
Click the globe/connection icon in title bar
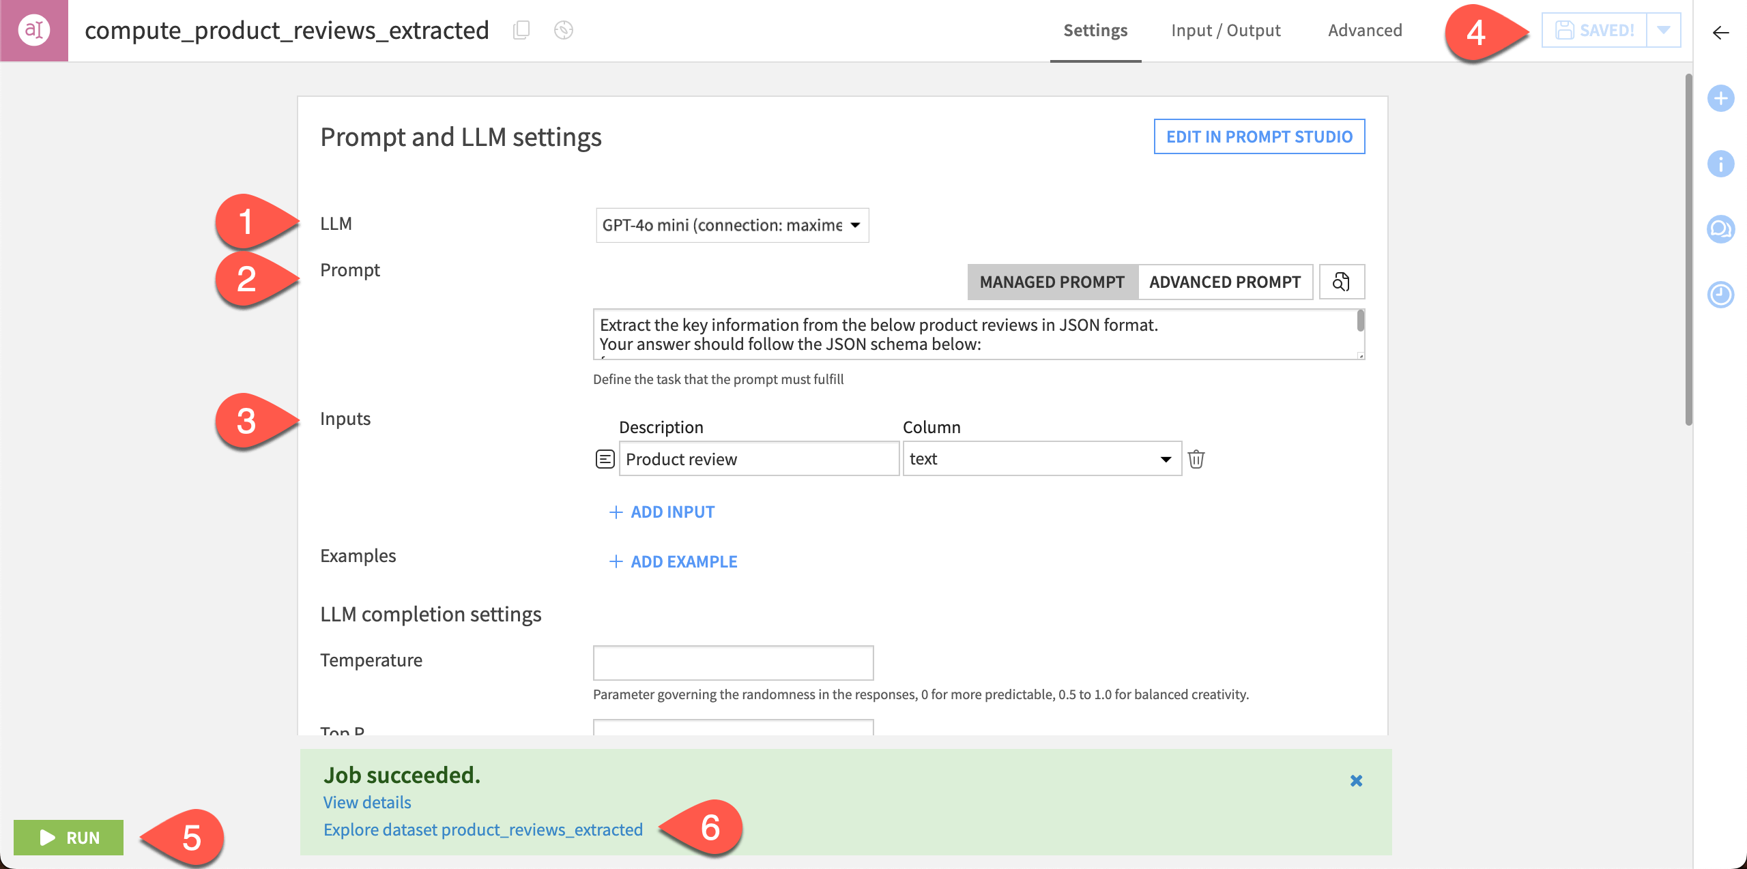(x=564, y=30)
